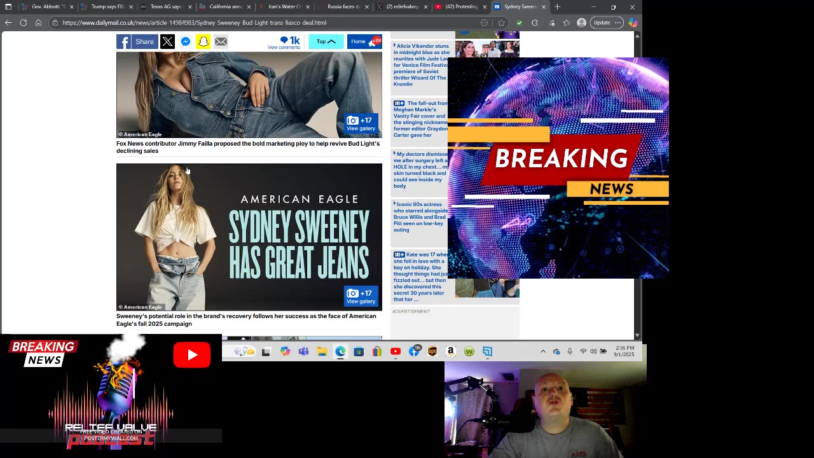This screenshot has height=458, width=814.
Task: Share the article on Facebook
Action: [136, 41]
